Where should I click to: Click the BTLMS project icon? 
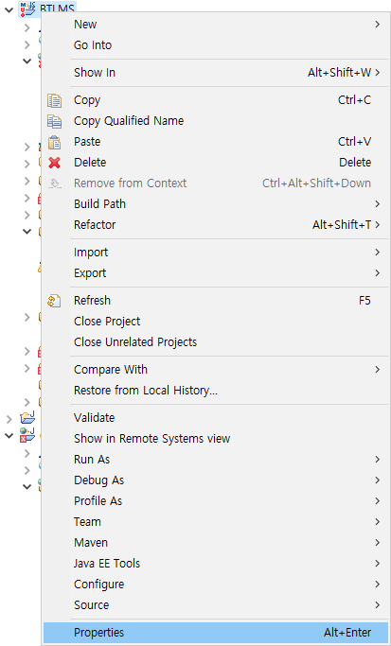tap(28, 8)
